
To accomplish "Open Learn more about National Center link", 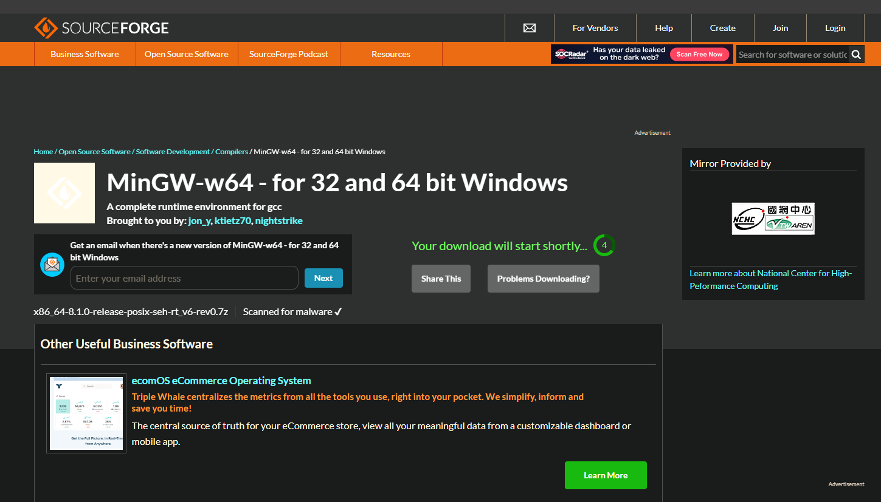I will tap(771, 280).
